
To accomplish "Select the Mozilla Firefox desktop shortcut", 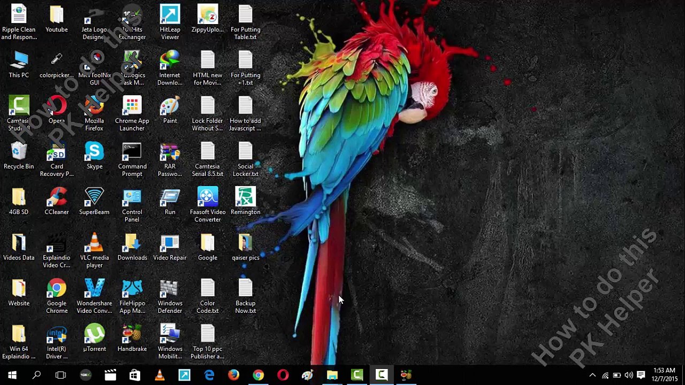I will point(94,114).
